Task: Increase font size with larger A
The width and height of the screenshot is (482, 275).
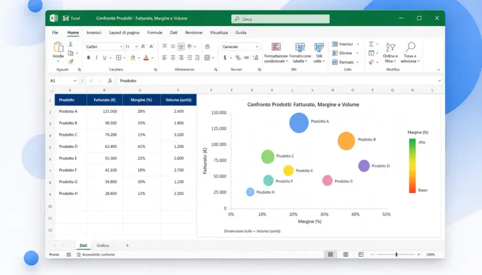Action: [143, 46]
